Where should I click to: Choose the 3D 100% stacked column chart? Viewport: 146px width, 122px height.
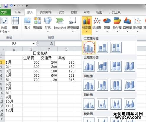[x=116, y=66]
